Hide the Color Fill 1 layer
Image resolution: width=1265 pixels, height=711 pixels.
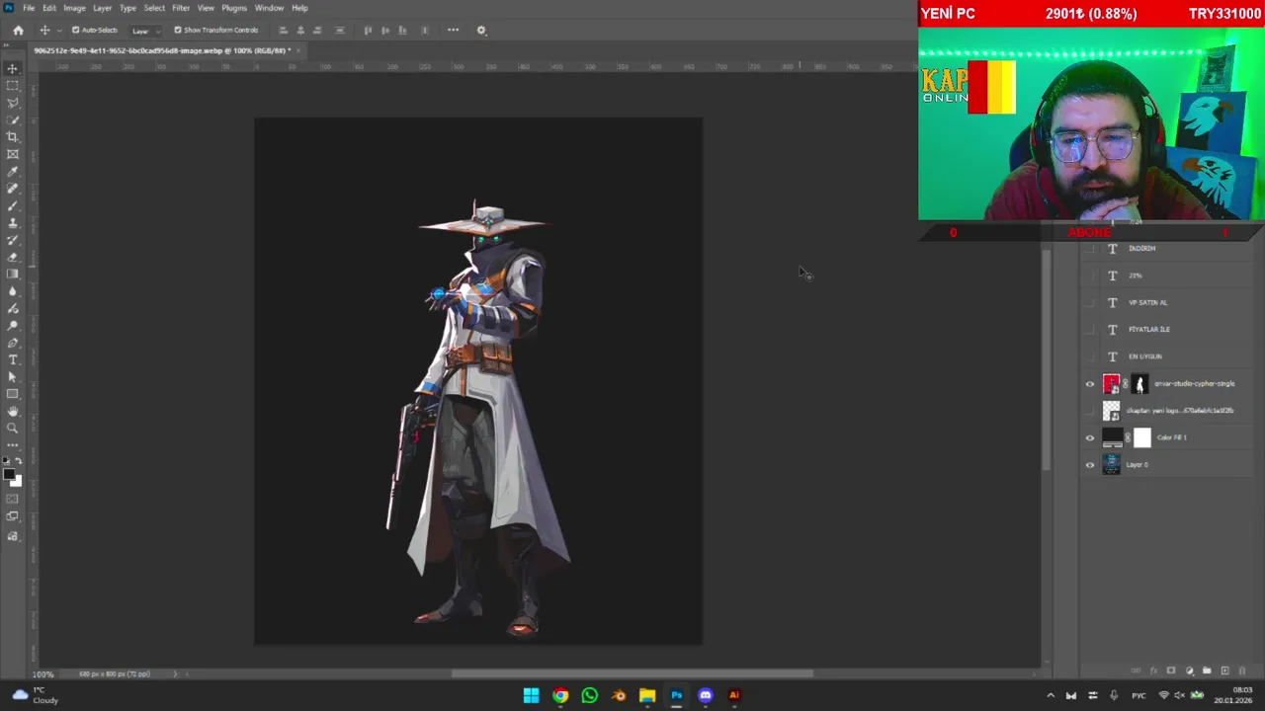[x=1090, y=438]
